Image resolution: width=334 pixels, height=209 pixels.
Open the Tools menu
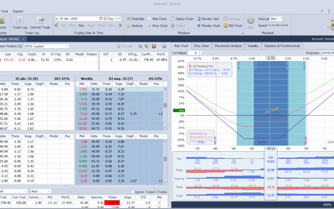tap(4, 11)
